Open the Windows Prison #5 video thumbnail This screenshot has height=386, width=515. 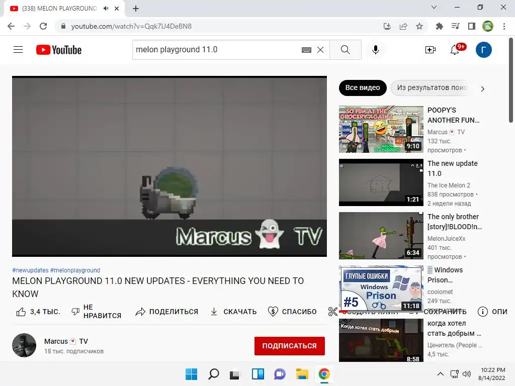coord(381,289)
